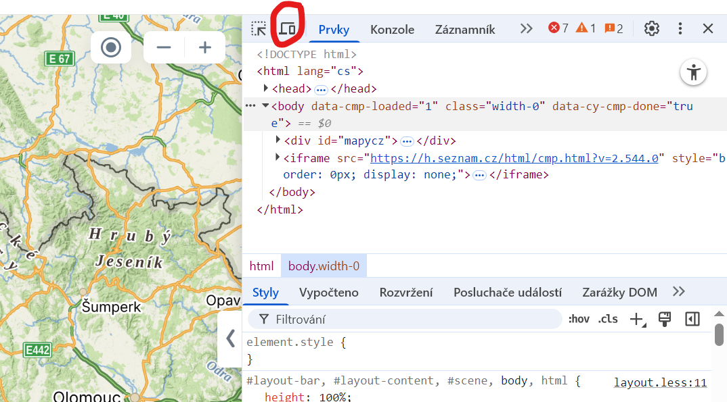The image size is (727, 402).
Task: Expand collapsed mapycz div ellipsis
Action: coord(407,142)
